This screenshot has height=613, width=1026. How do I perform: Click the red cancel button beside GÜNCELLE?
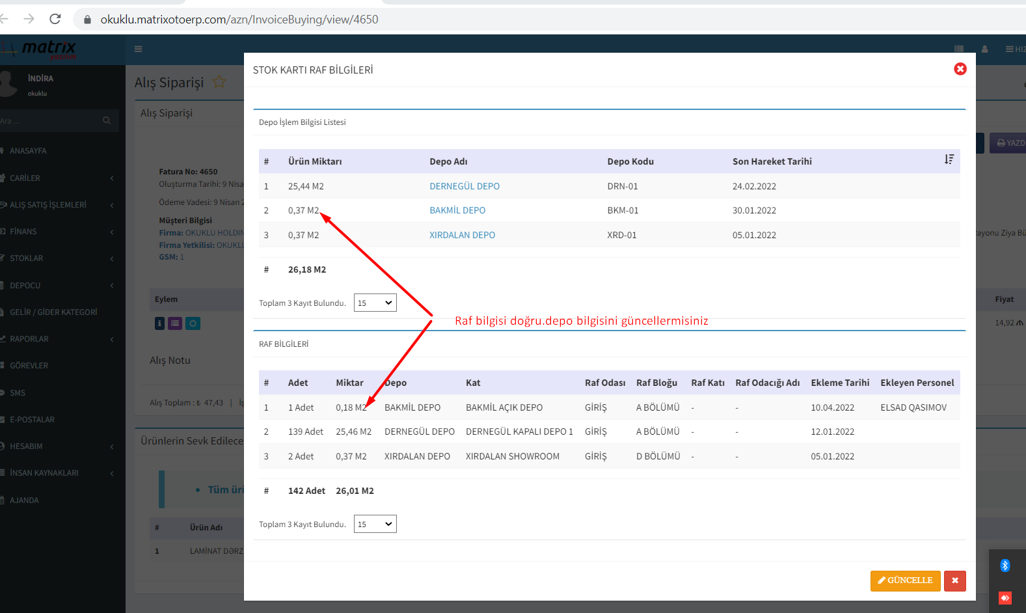(954, 580)
